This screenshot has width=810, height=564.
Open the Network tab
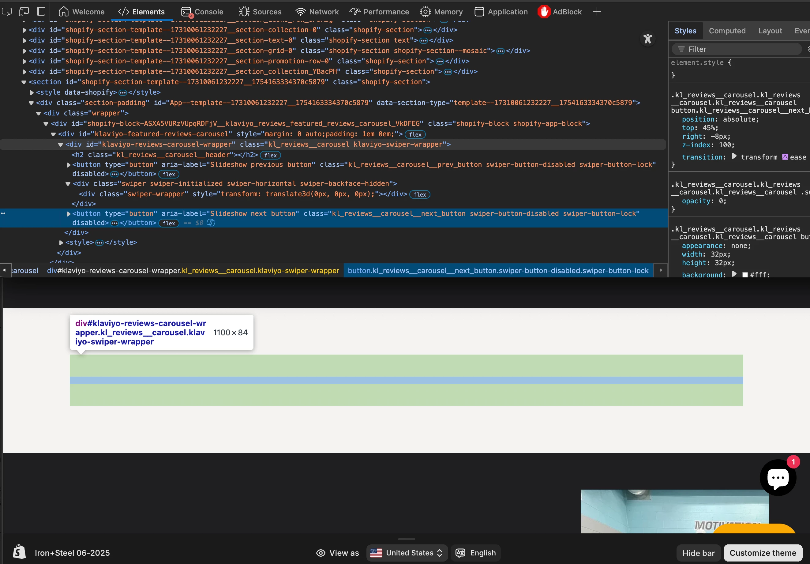pos(317,12)
